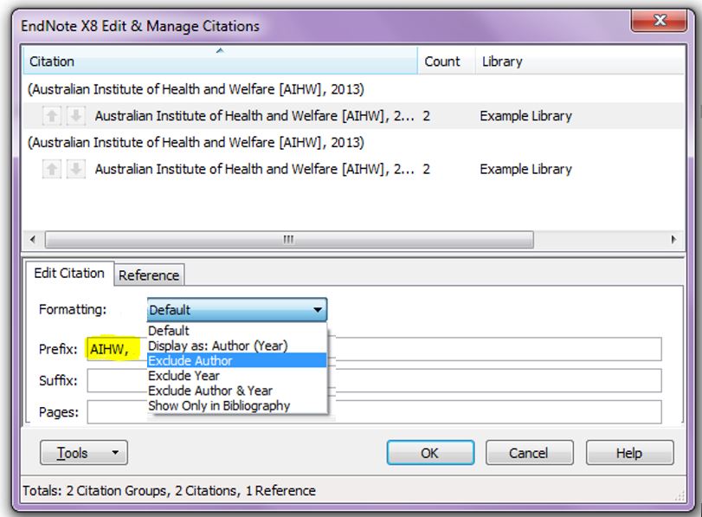Viewport: 702px width, 517px height.
Task: Click the Pages input field
Action: pos(374,412)
